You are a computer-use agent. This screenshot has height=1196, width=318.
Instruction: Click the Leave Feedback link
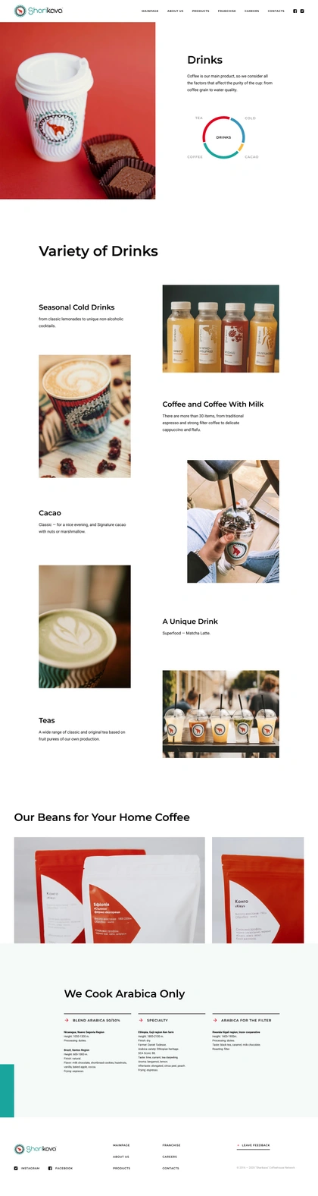tap(254, 1145)
